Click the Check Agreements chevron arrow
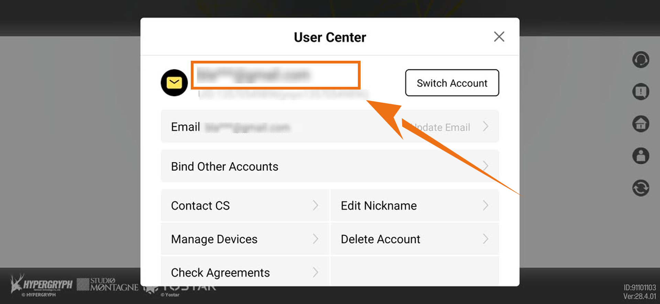Screen dimensions: 660x304 [x=316, y=272]
